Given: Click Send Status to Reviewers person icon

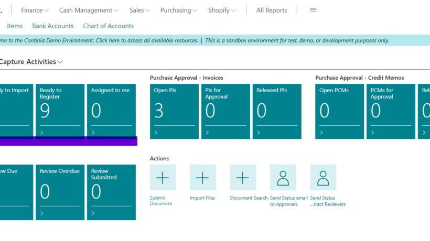Looking at the screenshot, I should pos(323,178).
